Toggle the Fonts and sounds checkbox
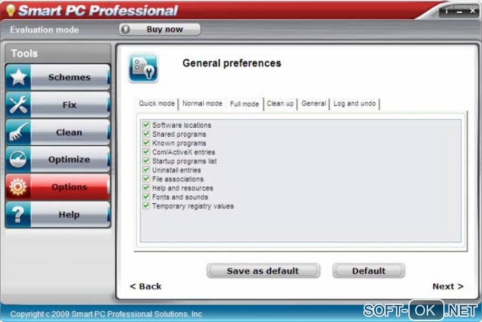482x322 pixels. pyautogui.click(x=146, y=197)
